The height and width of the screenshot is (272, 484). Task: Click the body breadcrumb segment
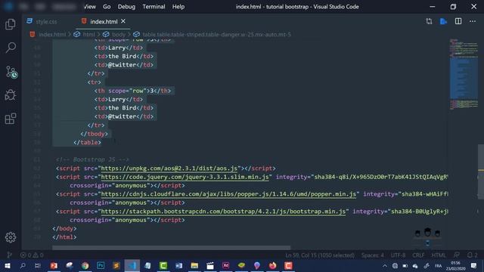119,34
